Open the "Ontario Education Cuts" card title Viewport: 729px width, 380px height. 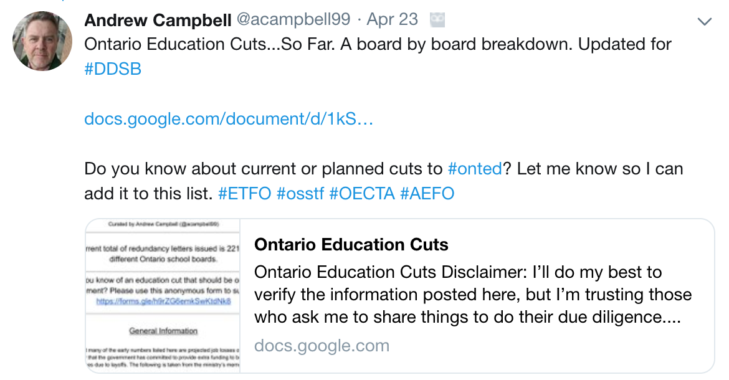(351, 245)
